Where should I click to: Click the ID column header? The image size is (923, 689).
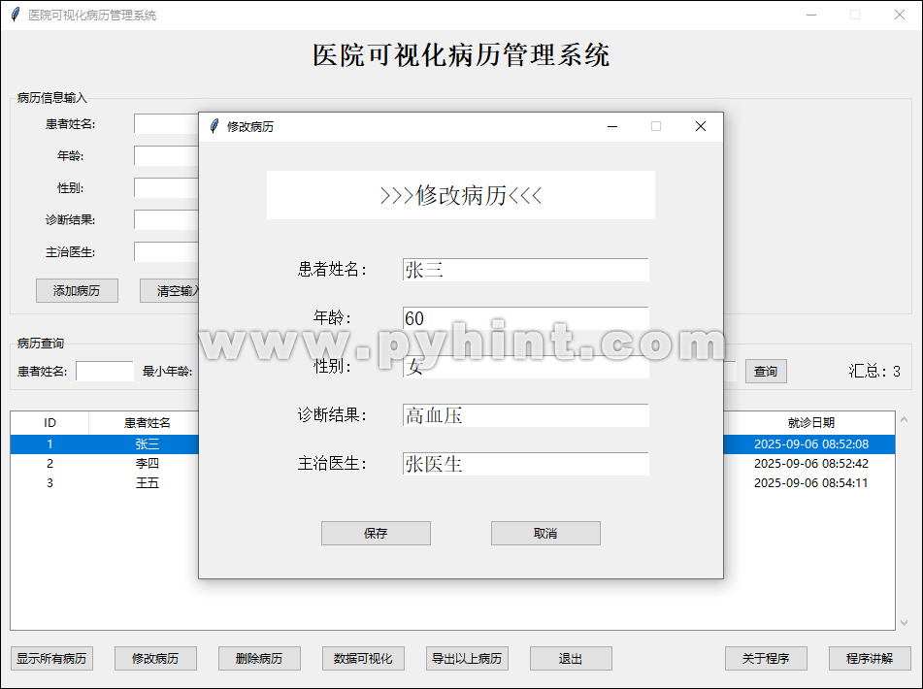click(49, 422)
